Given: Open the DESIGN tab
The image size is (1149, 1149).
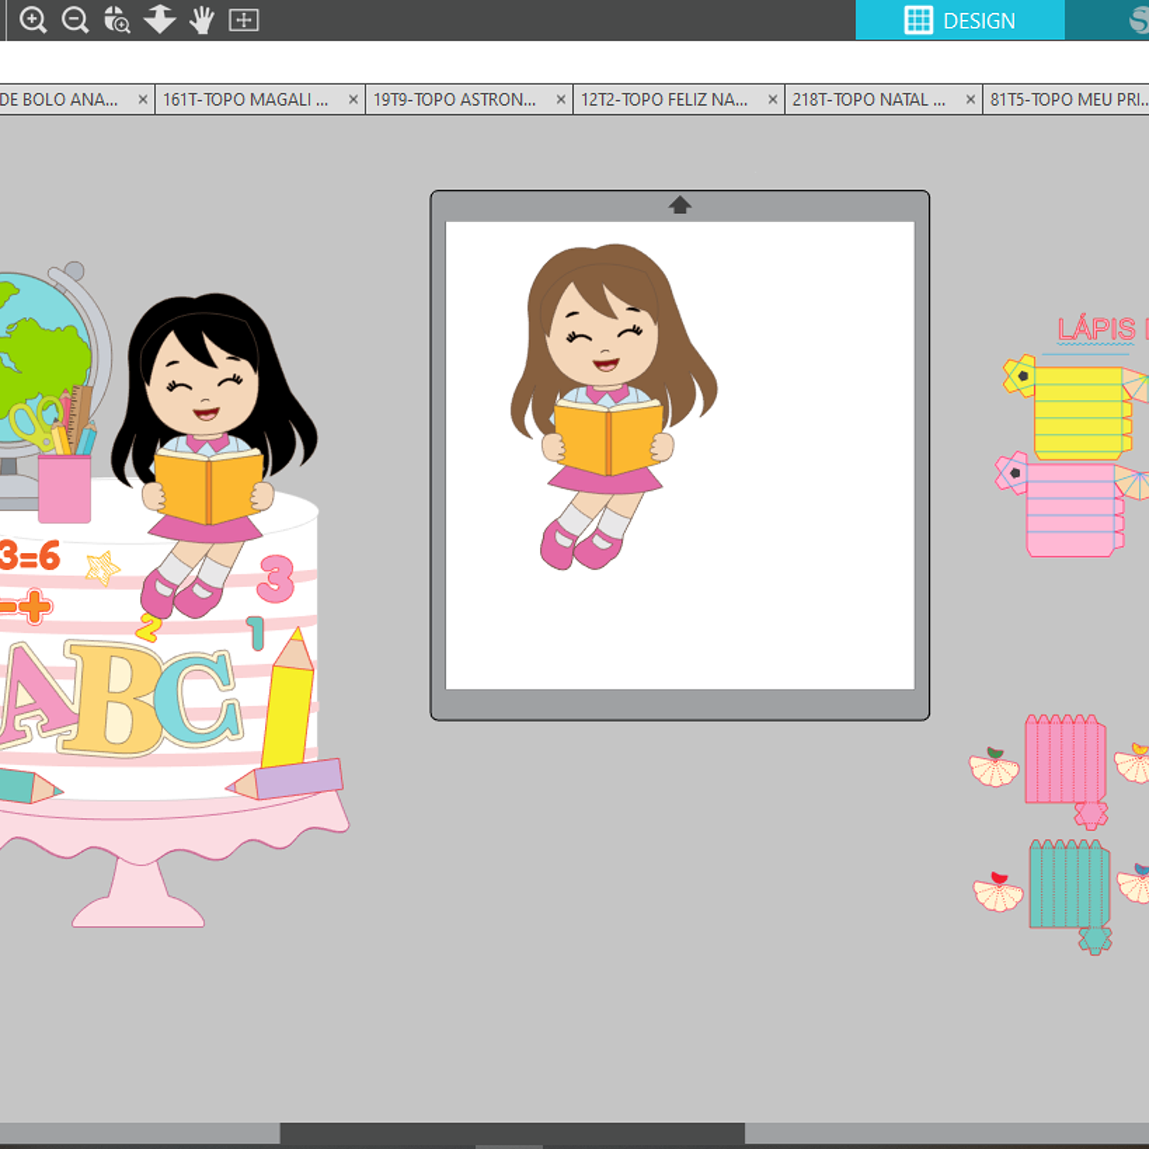Looking at the screenshot, I should click(960, 20).
